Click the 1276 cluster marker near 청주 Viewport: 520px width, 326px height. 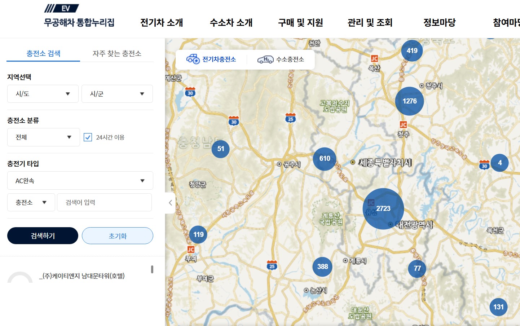tap(409, 101)
